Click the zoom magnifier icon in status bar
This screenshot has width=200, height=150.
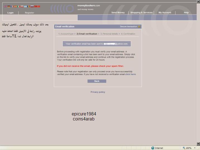(x=184, y=148)
